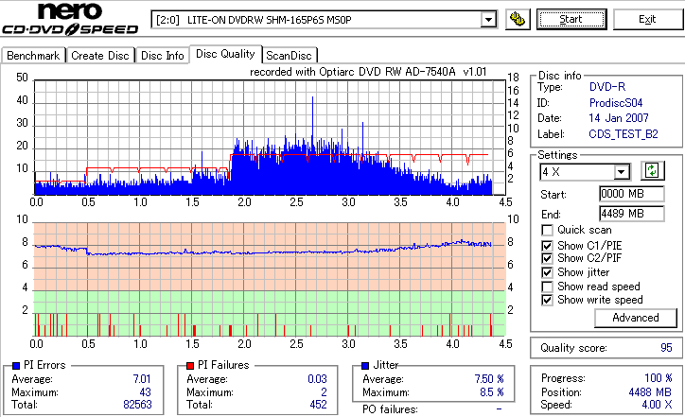Image resolution: width=685 pixels, height=417 pixels.
Task: Click the Progress 100 % value
Action: click(658, 378)
